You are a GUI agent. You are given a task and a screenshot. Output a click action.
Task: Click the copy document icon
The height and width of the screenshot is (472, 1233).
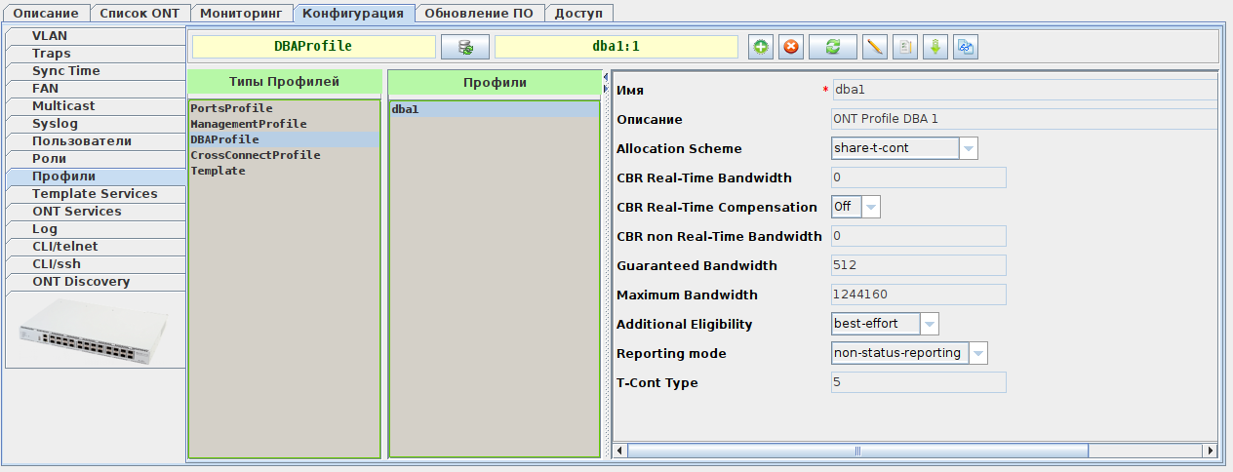click(x=905, y=47)
